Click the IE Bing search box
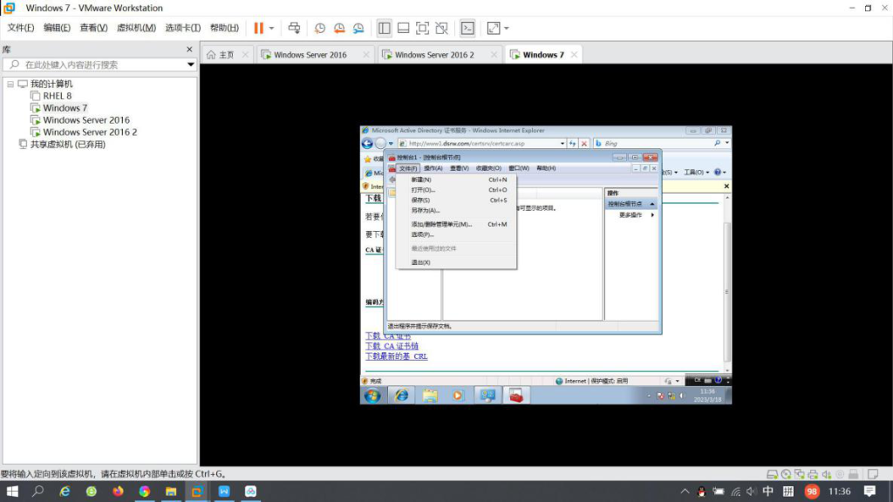This screenshot has height=502, width=893. 655,144
